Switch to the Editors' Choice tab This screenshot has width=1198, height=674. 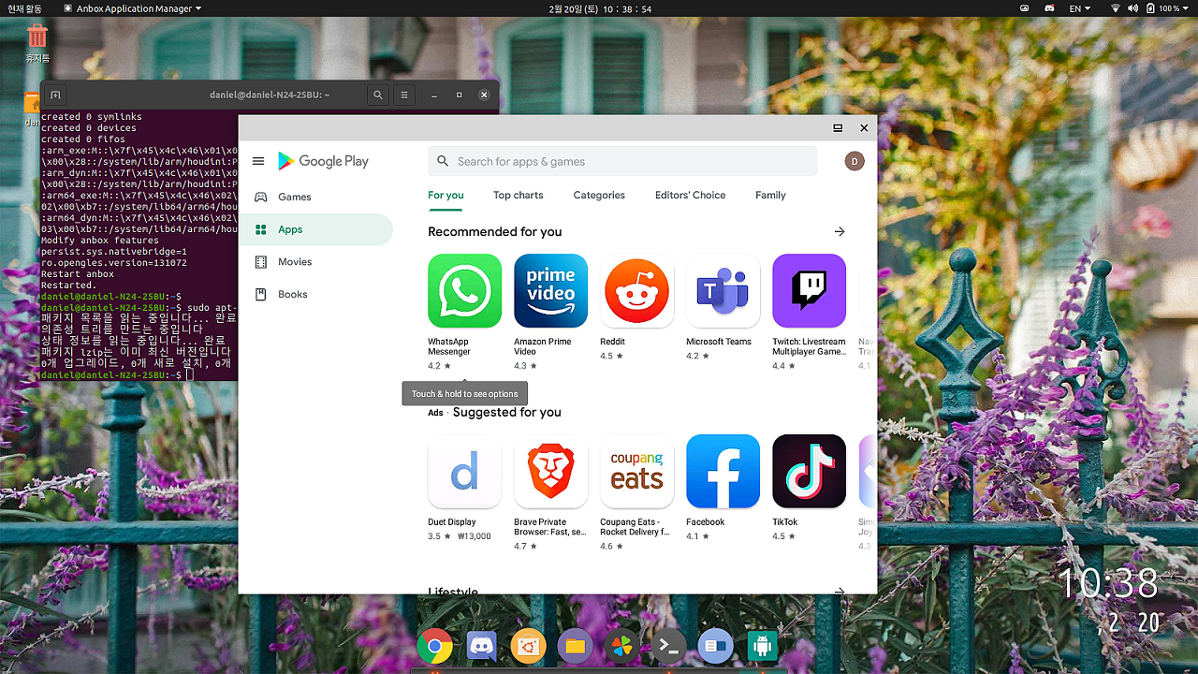coord(690,195)
